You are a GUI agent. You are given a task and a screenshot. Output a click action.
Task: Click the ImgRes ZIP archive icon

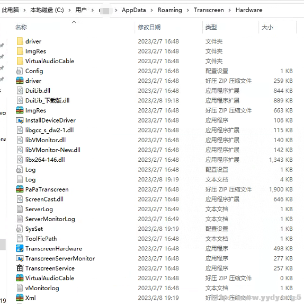20,110
